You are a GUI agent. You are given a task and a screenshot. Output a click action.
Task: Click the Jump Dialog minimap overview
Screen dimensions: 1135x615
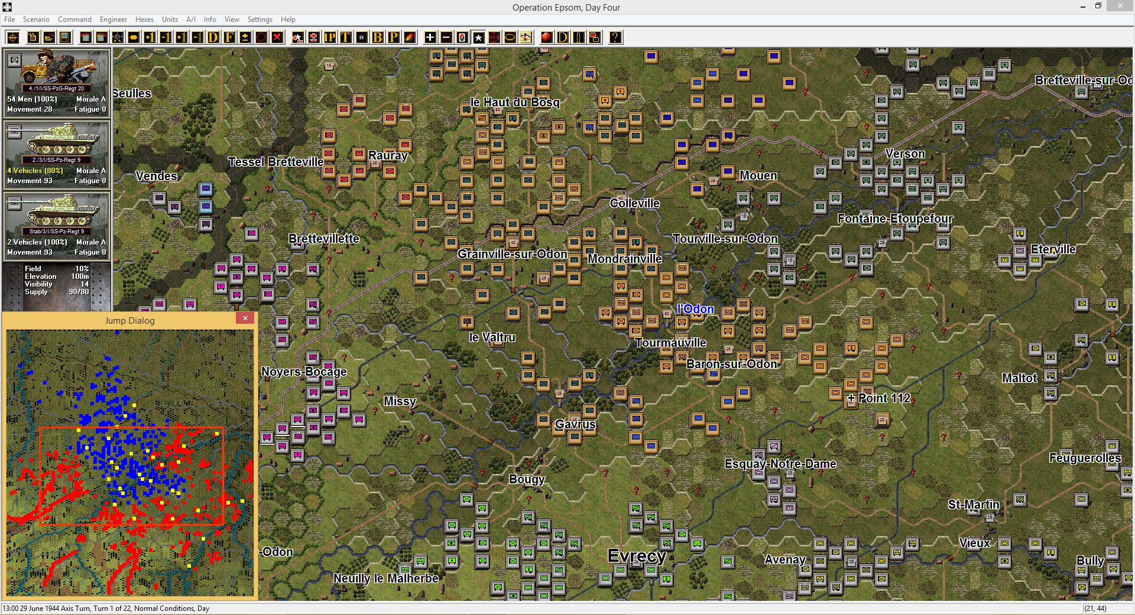[x=130, y=463]
